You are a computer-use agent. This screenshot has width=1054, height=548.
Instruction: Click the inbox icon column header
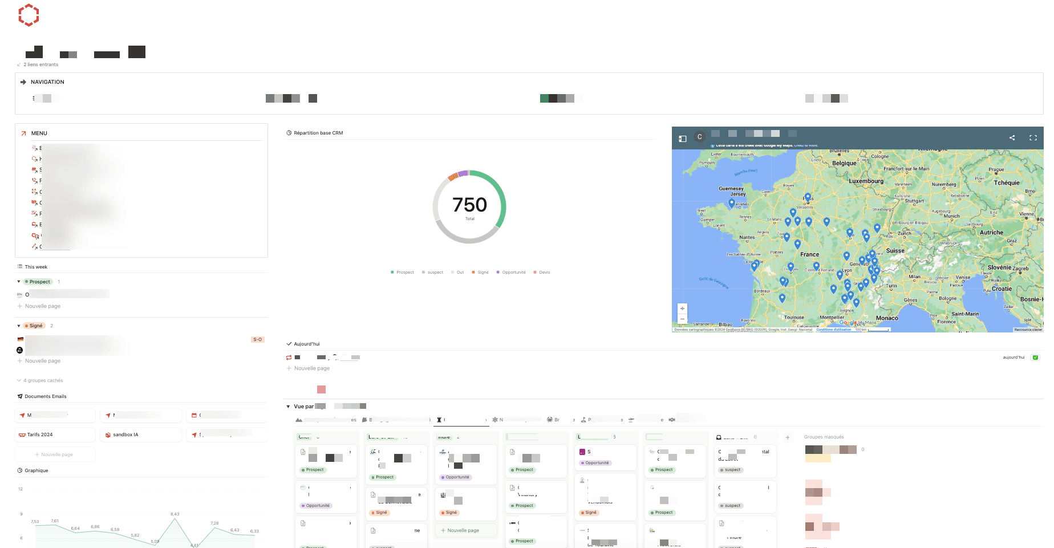719,437
